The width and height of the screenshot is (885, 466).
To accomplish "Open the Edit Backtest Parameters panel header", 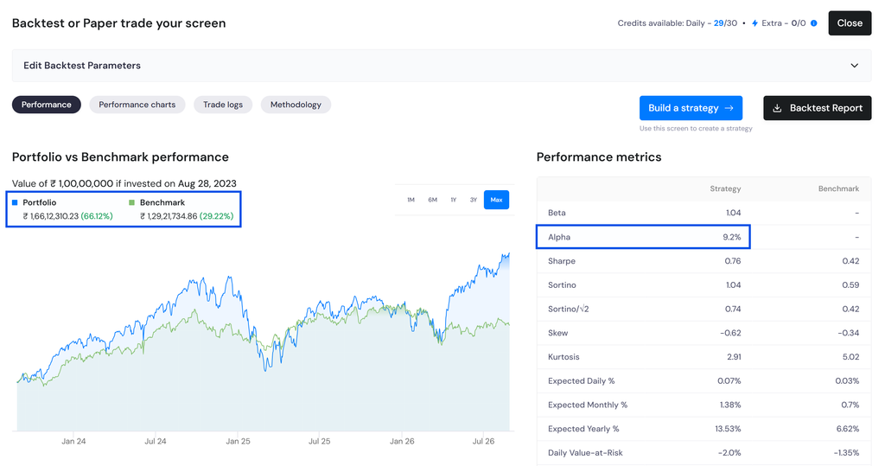I will (x=442, y=66).
